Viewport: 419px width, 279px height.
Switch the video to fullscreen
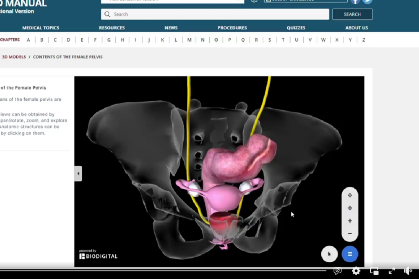tap(392, 271)
